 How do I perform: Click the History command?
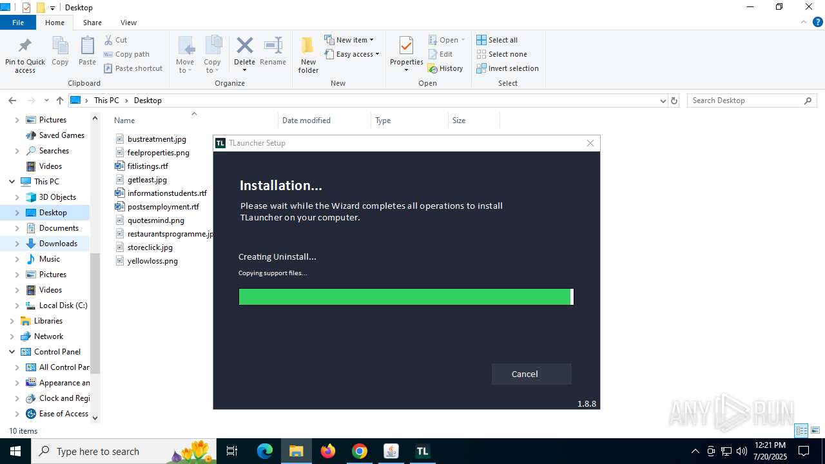445,68
